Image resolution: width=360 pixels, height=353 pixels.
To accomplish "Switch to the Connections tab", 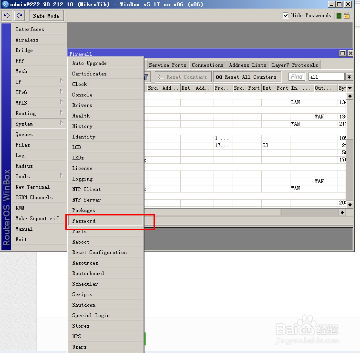I will point(207,65).
